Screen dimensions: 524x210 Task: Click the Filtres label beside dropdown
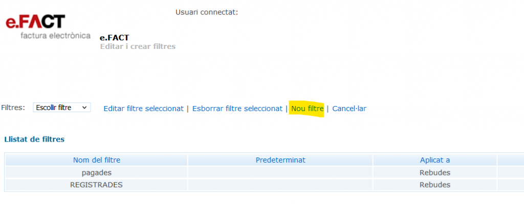point(13,108)
